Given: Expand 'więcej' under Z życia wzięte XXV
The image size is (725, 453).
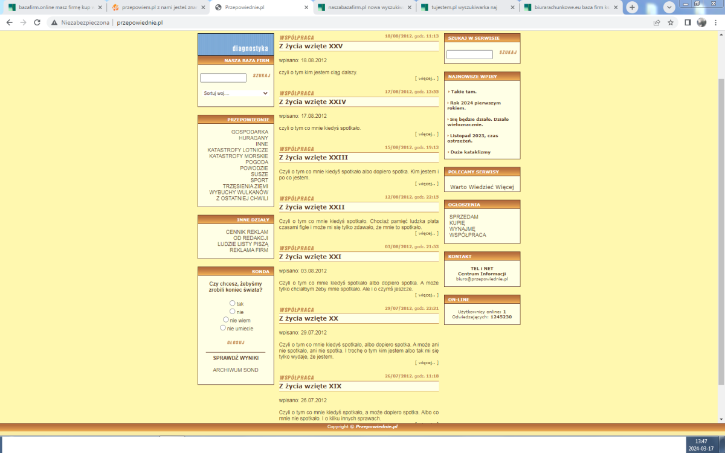Looking at the screenshot, I should pyautogui.click(x=427, y=79).
